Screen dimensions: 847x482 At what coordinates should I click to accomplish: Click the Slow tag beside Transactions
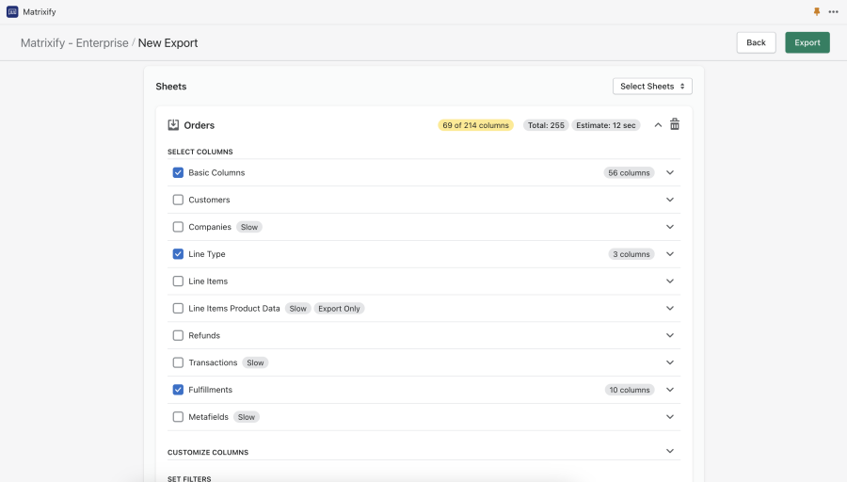pyautogui.click(x=255, y=362)
